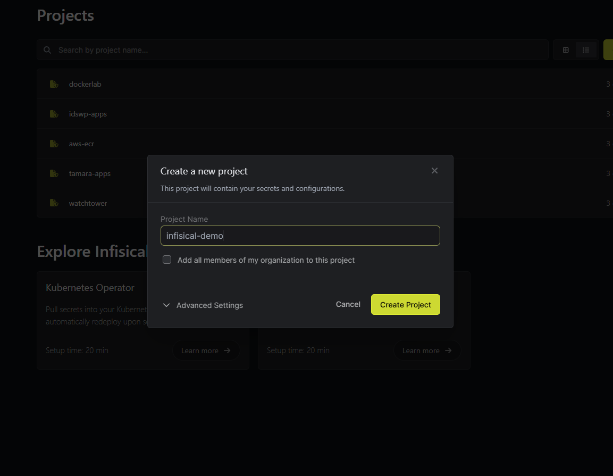Click the idswp-apps project folder icon
The image size is (613, 476).
click(54, 114)
